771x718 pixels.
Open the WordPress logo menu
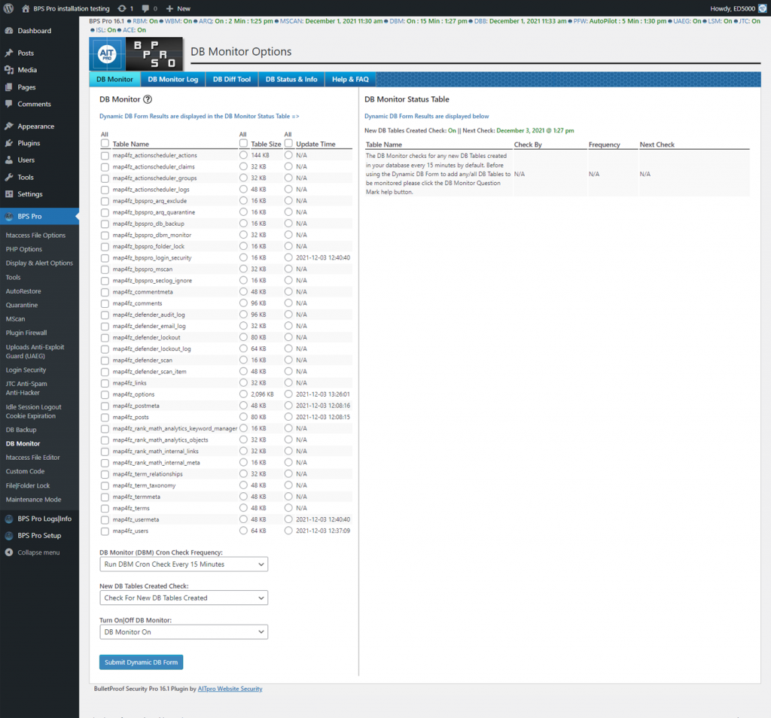click(x=8, y=8)
